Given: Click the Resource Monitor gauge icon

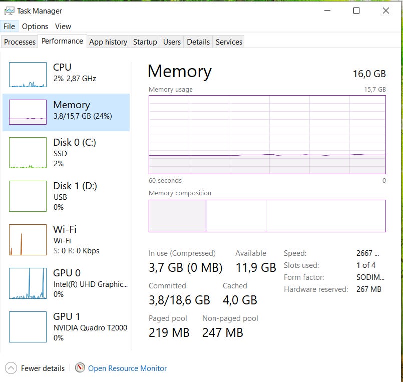Looking at the screenshot, I should point(80,368).
